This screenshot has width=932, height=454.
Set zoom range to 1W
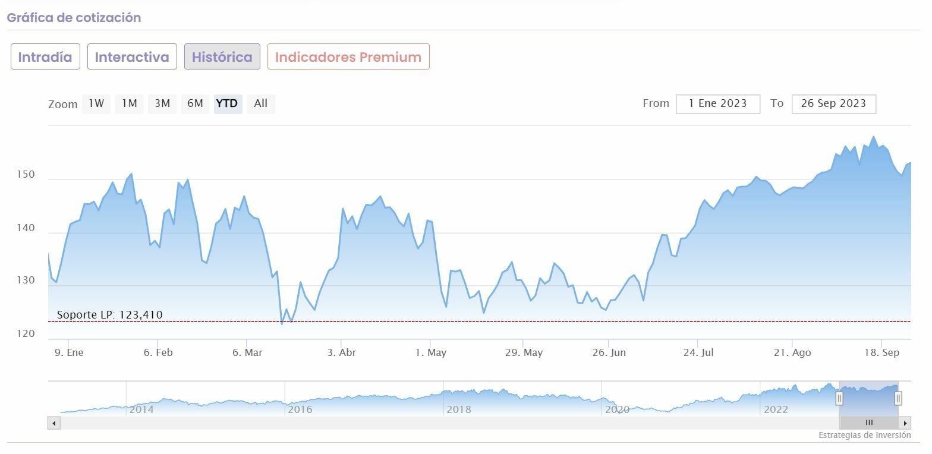click(x=96, y=103)
